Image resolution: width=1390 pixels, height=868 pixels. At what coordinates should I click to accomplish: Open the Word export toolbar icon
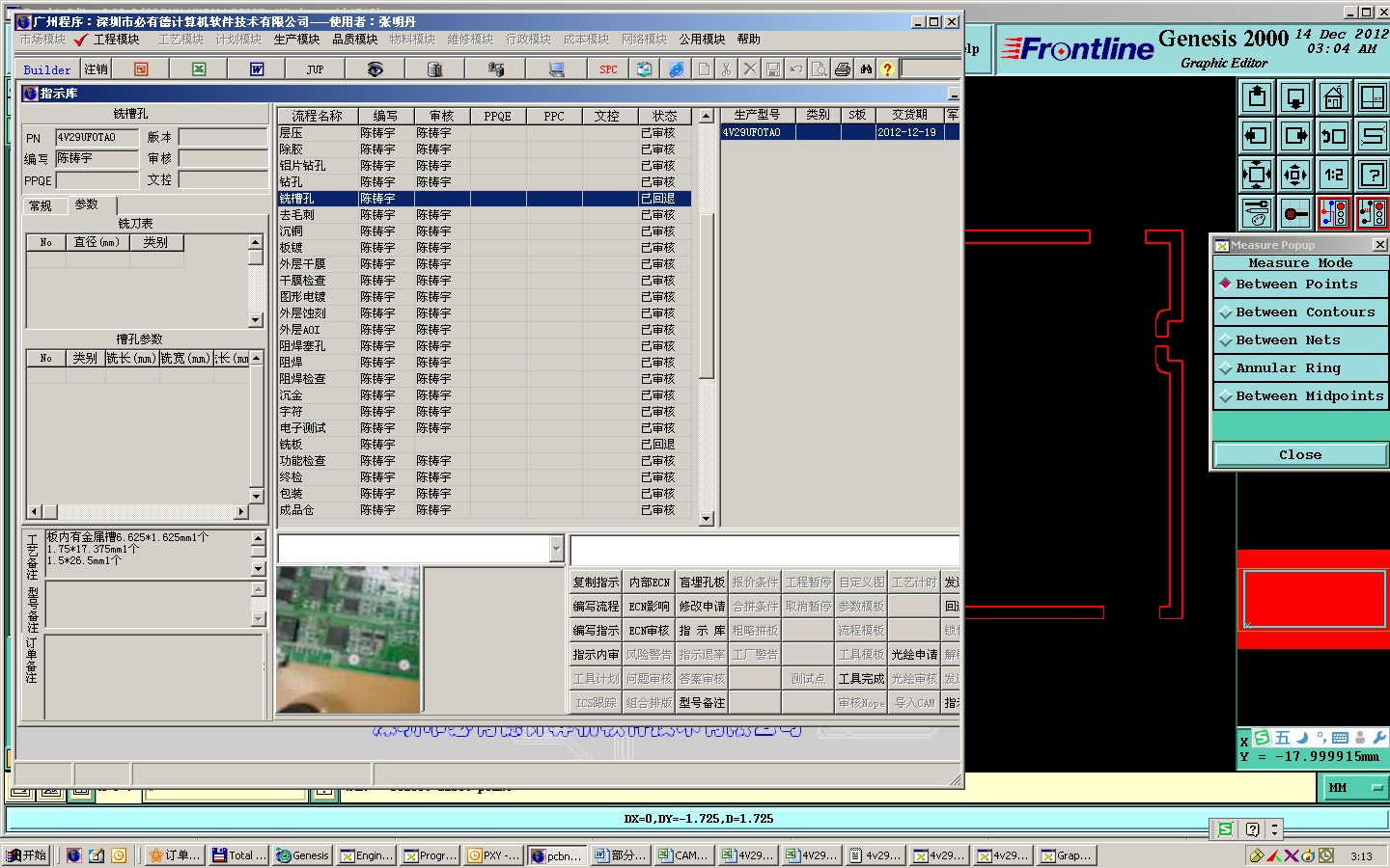257,69
